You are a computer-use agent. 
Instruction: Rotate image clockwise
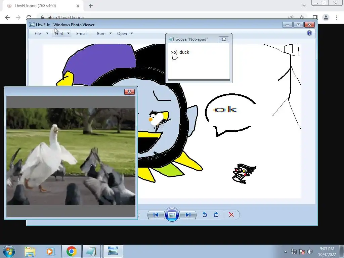coord(216,215)
